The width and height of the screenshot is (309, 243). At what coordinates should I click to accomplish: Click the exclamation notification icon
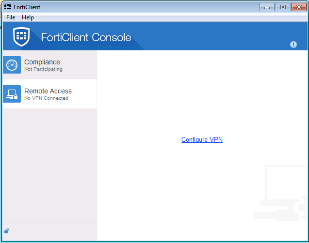(x=293, y=45)
